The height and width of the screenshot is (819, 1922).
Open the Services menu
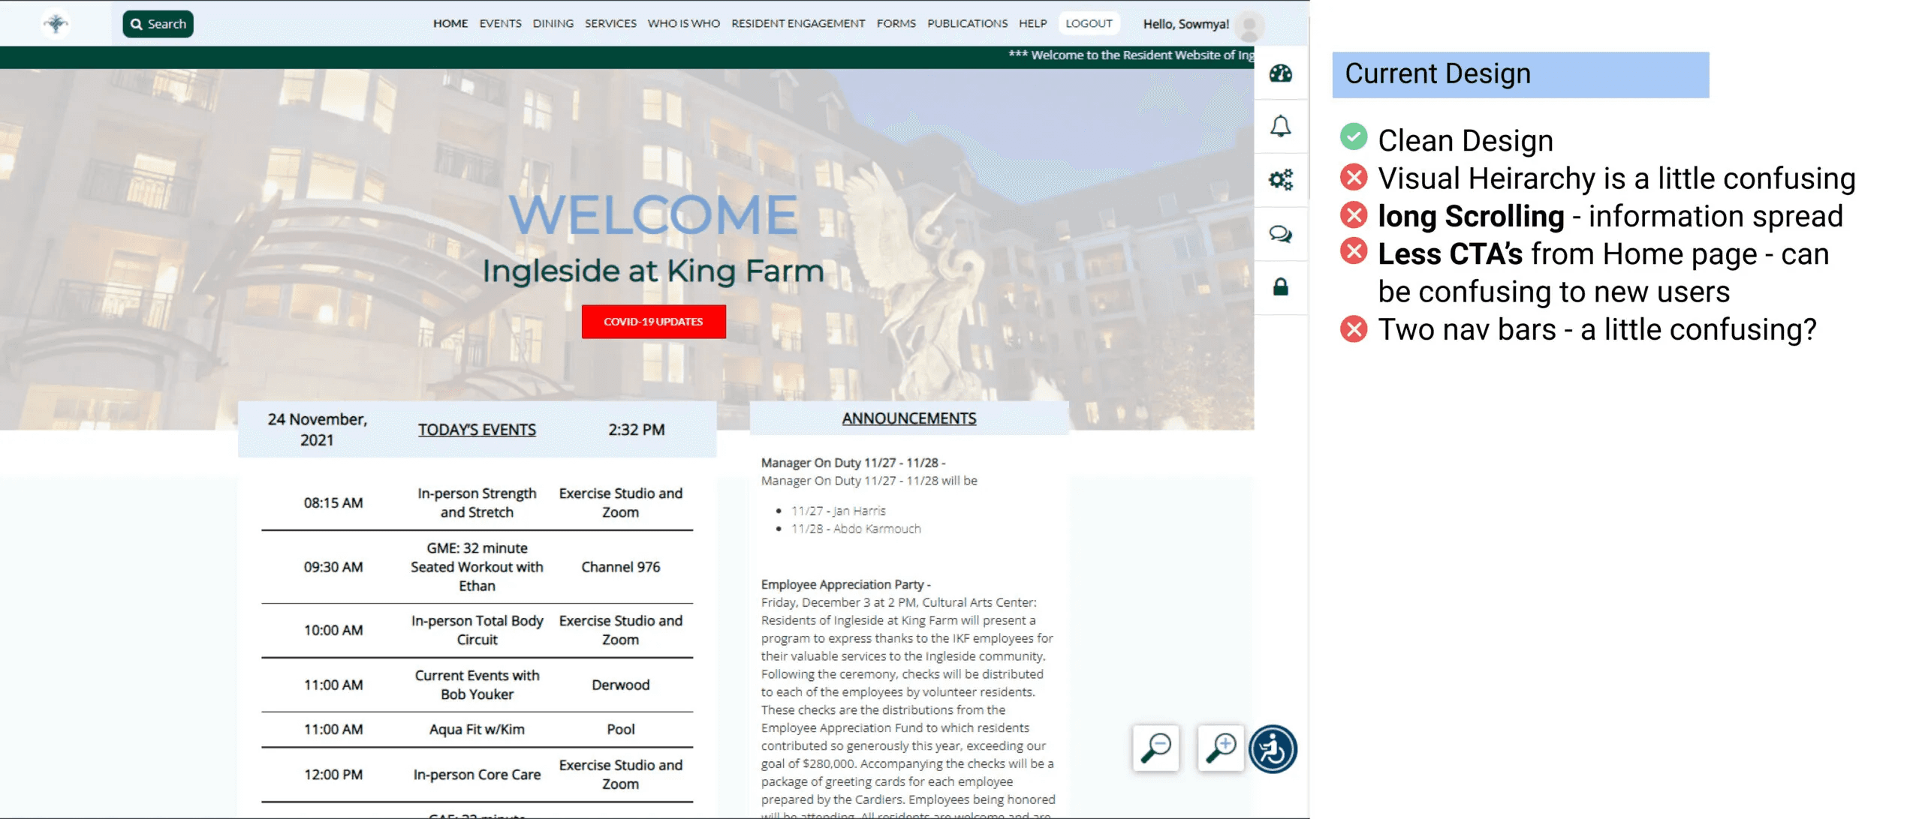point(610,24)
